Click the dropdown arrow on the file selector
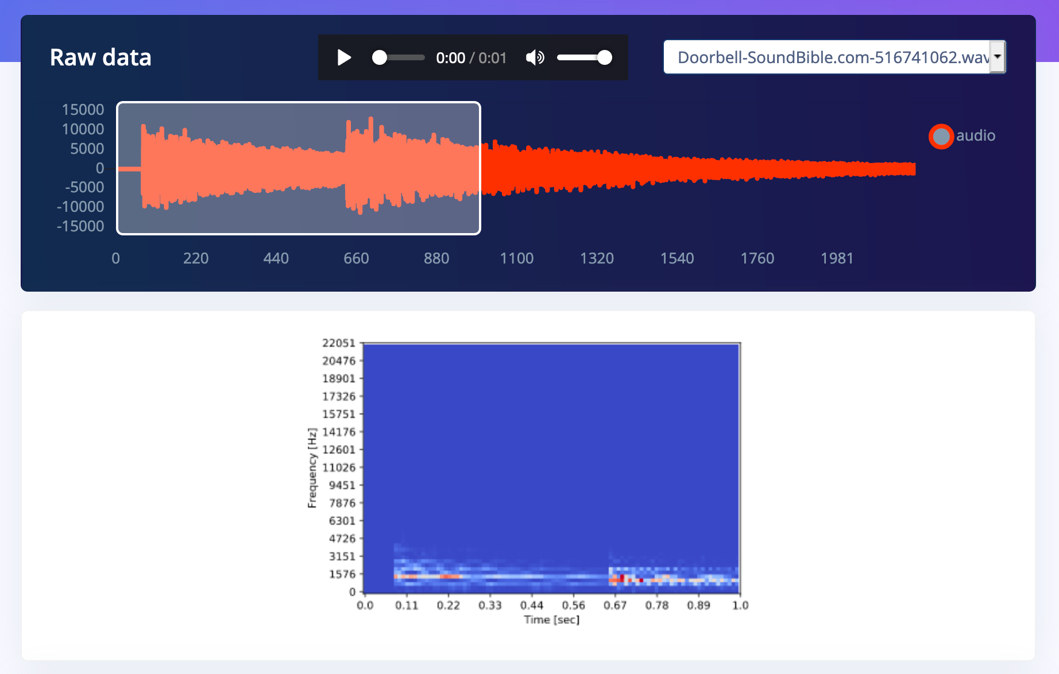1059x674 pixels. coord(998,57)
